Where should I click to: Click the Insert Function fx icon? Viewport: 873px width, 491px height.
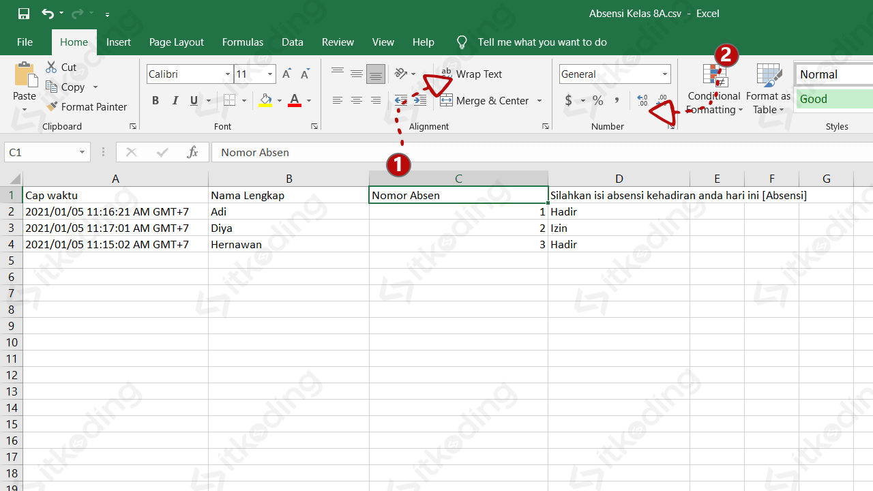pyautogui.click(x=192, y=152)
